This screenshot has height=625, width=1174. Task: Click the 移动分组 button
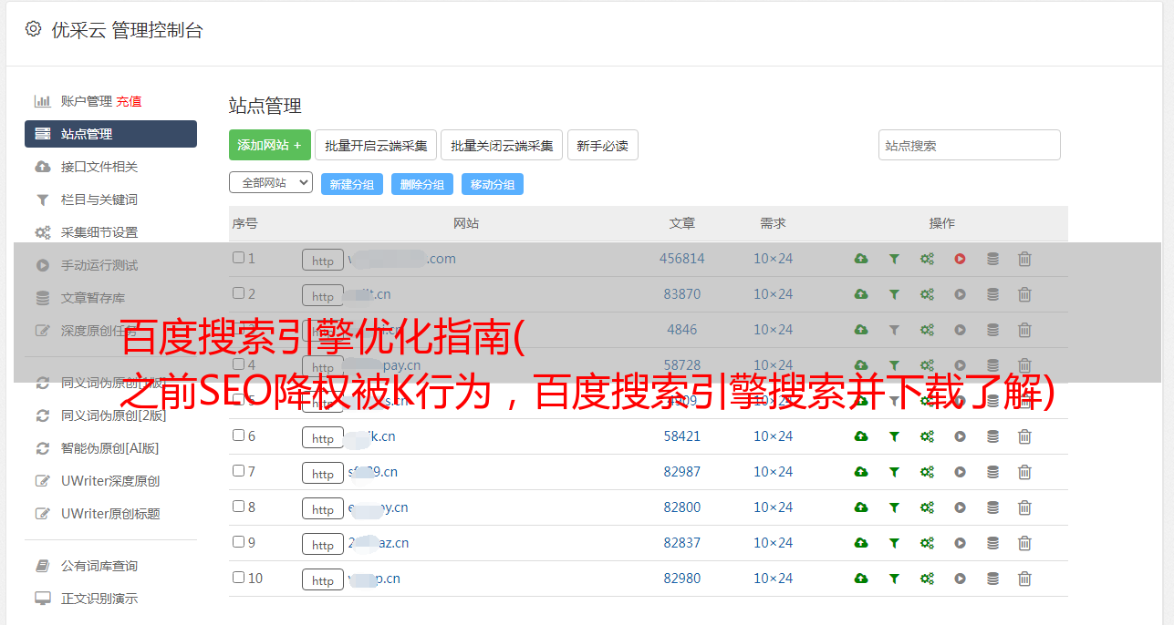coord(493,184)
